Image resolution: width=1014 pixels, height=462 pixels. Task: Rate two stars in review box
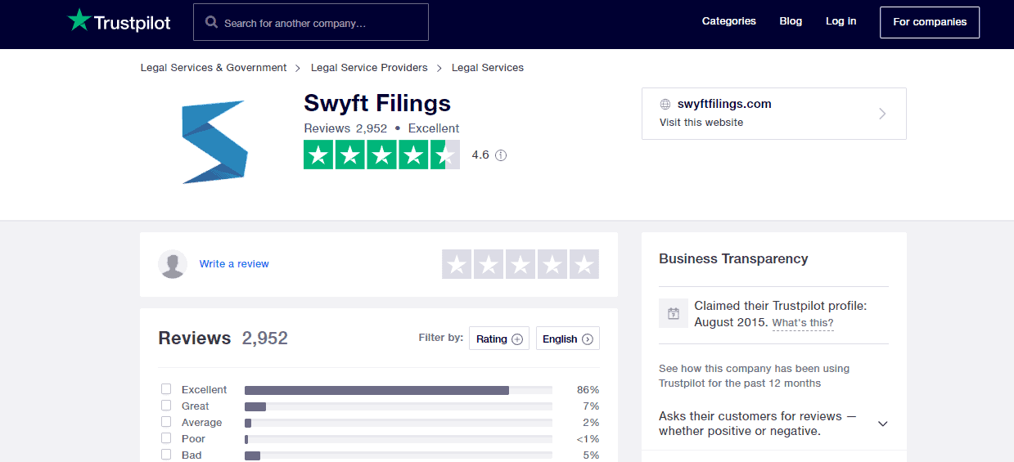coord(489,264)
